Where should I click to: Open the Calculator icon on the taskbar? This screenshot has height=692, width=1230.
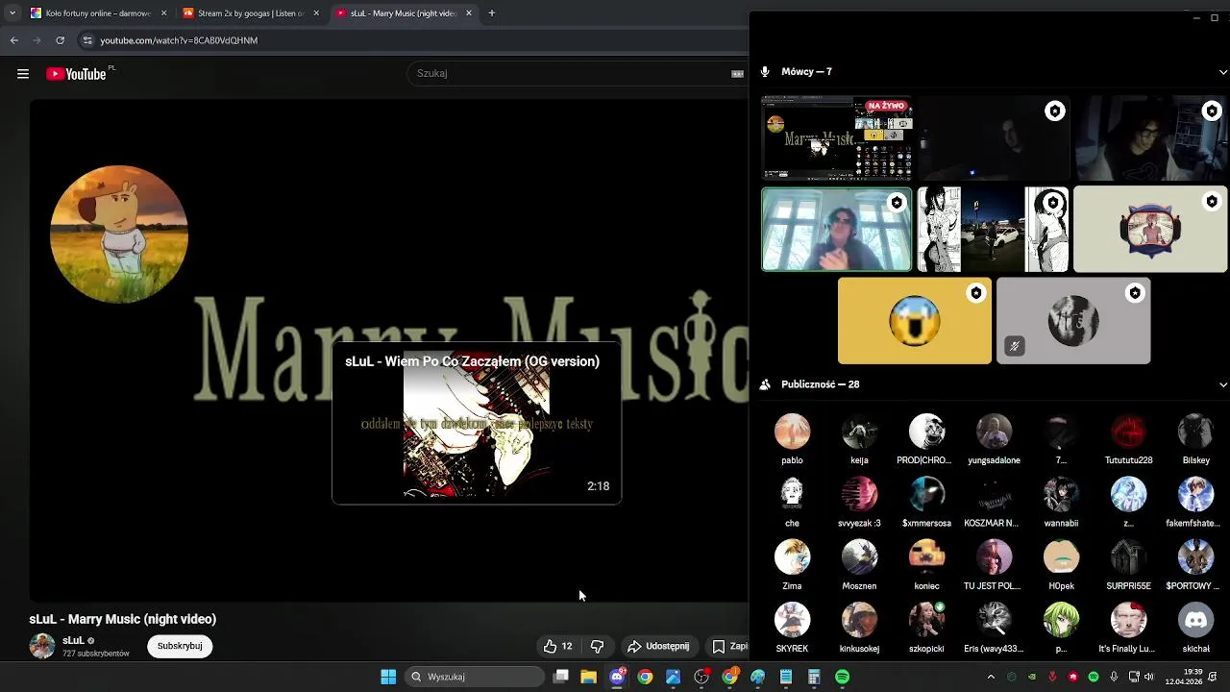point(814,677)
